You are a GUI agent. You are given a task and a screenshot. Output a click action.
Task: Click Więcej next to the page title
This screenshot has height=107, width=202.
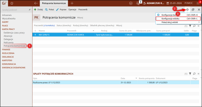[80, 18]
